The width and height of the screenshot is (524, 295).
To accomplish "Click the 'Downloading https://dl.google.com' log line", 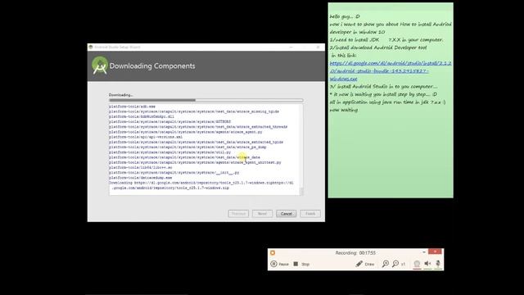I will tap(201, 185).
